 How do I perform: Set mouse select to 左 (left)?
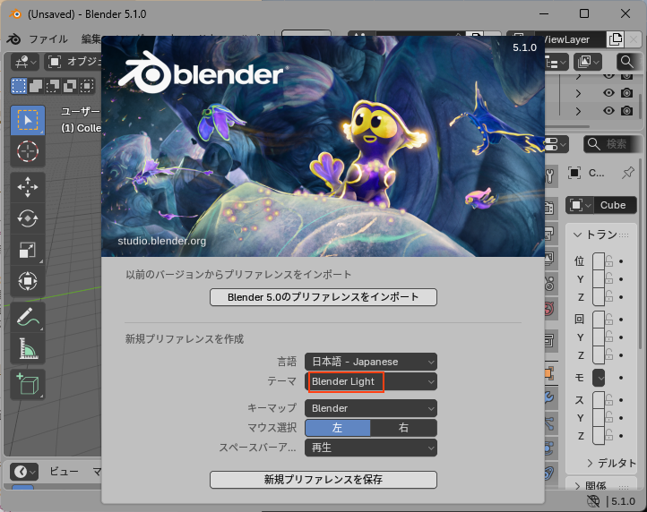(x=338, y=428)
